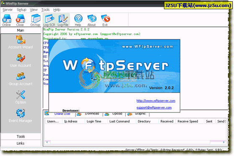Sort by Received column header
The width and height of the screenshot is (234, 156).
167,121
